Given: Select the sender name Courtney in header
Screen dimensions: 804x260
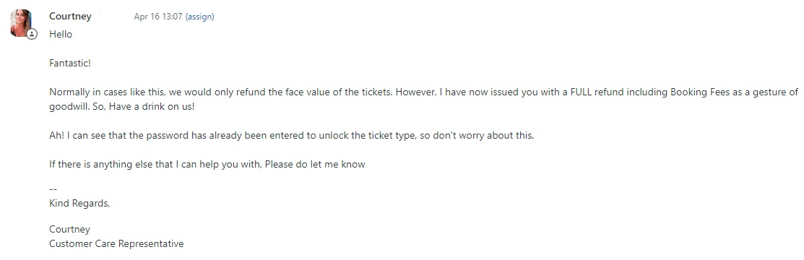Looking at the screenshot, I should (70, 16).
